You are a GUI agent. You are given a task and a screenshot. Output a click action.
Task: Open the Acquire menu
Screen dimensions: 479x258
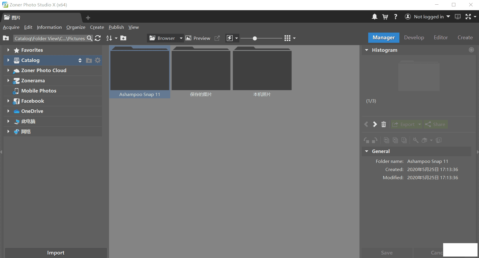[11, 27]
